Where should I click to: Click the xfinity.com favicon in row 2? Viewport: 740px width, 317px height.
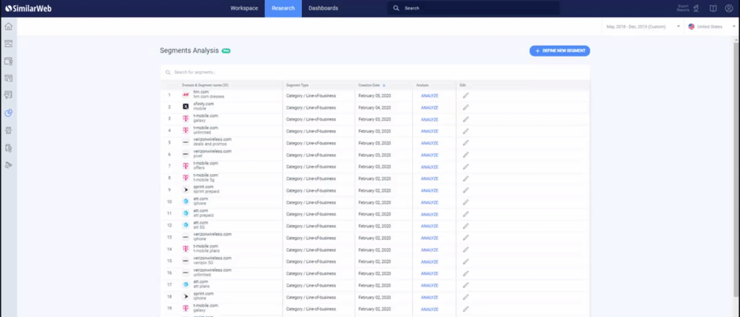pos(186,107)
